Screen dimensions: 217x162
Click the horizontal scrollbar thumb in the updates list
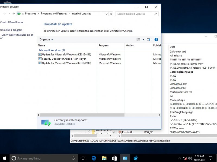tap(82, 115)
